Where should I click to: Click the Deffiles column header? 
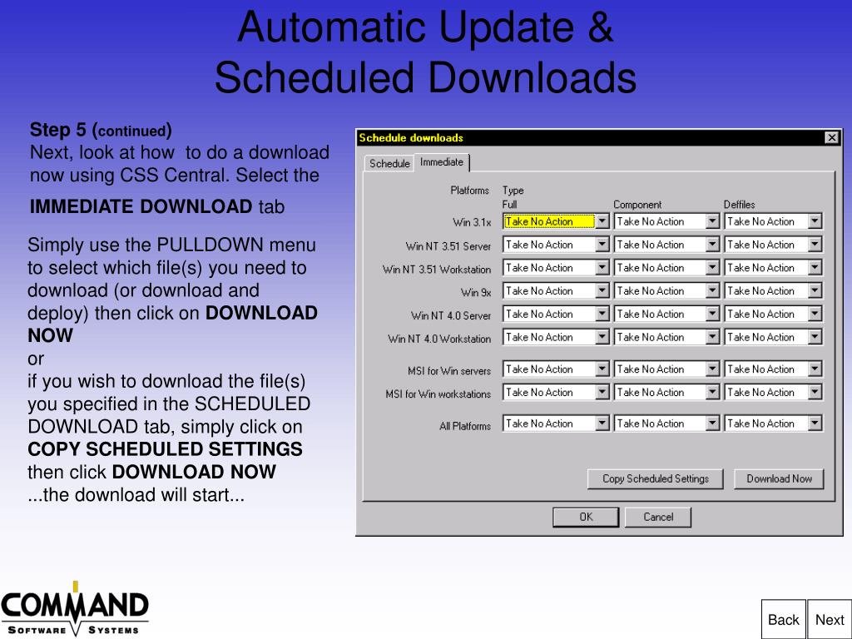(x=739, y=205)
